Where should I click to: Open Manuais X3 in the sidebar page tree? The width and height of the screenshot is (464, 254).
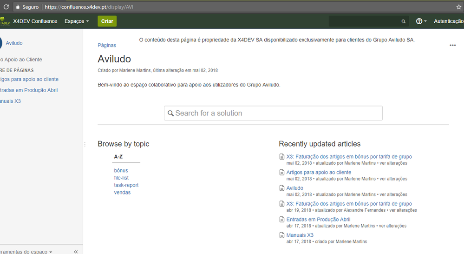[x=10, y=101]
